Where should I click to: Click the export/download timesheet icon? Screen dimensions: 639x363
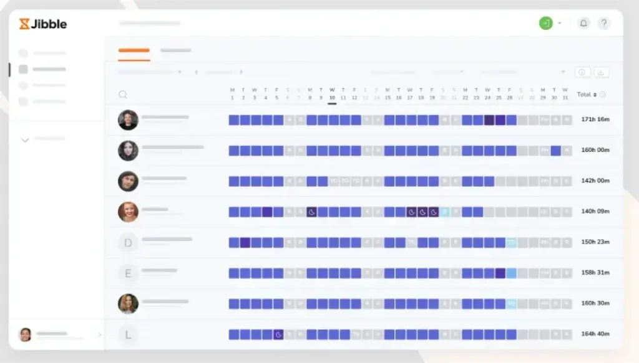click(x=602, y=72)
